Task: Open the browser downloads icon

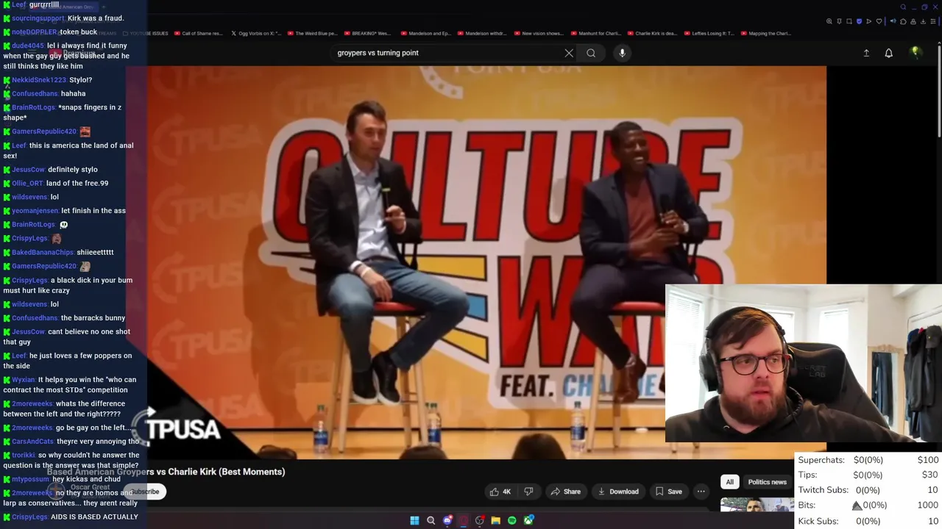Action: coord(923,21)
